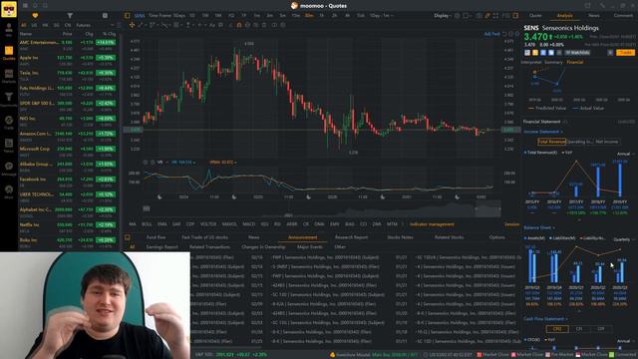Select AMC Entertainment in watchlist

(69, 45)
